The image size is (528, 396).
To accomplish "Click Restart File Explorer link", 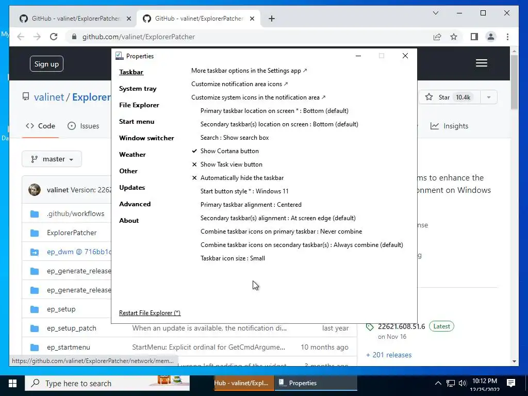I will (150, 313).
